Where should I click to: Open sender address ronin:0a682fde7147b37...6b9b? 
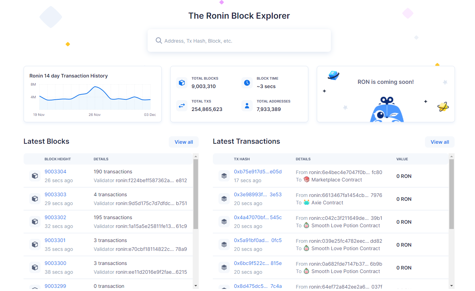click(346, 264)
